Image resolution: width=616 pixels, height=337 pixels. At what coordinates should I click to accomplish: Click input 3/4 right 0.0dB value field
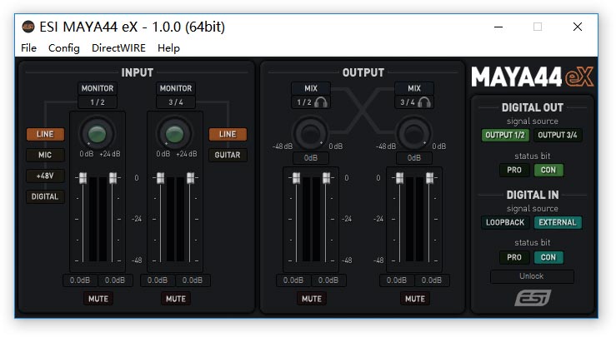tap(193, 280)
